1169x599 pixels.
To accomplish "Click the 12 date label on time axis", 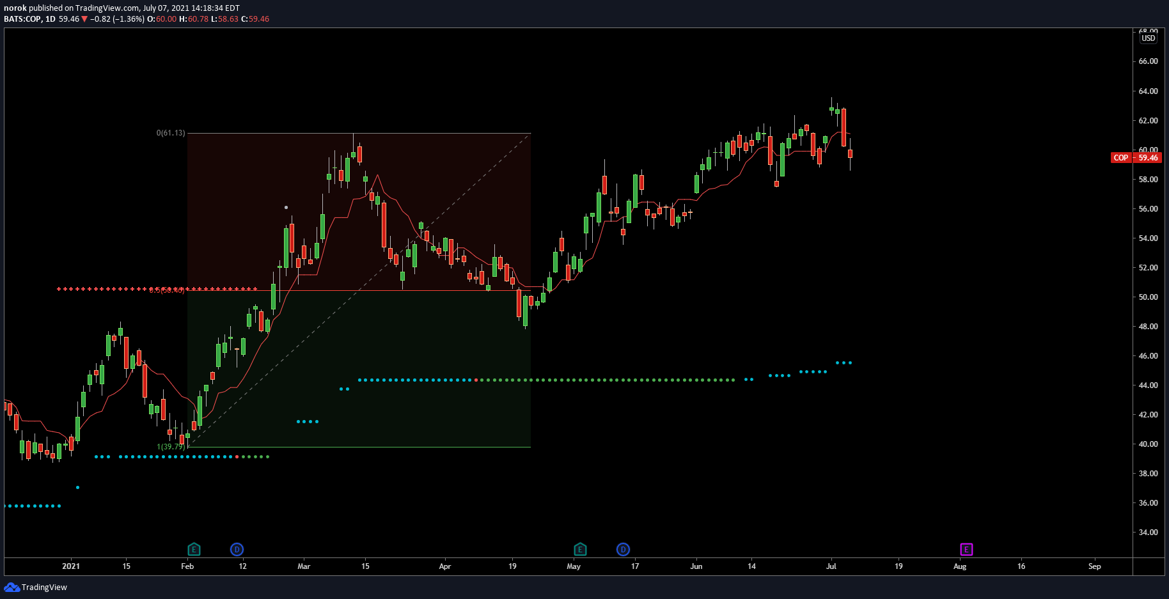I will 242,566.
